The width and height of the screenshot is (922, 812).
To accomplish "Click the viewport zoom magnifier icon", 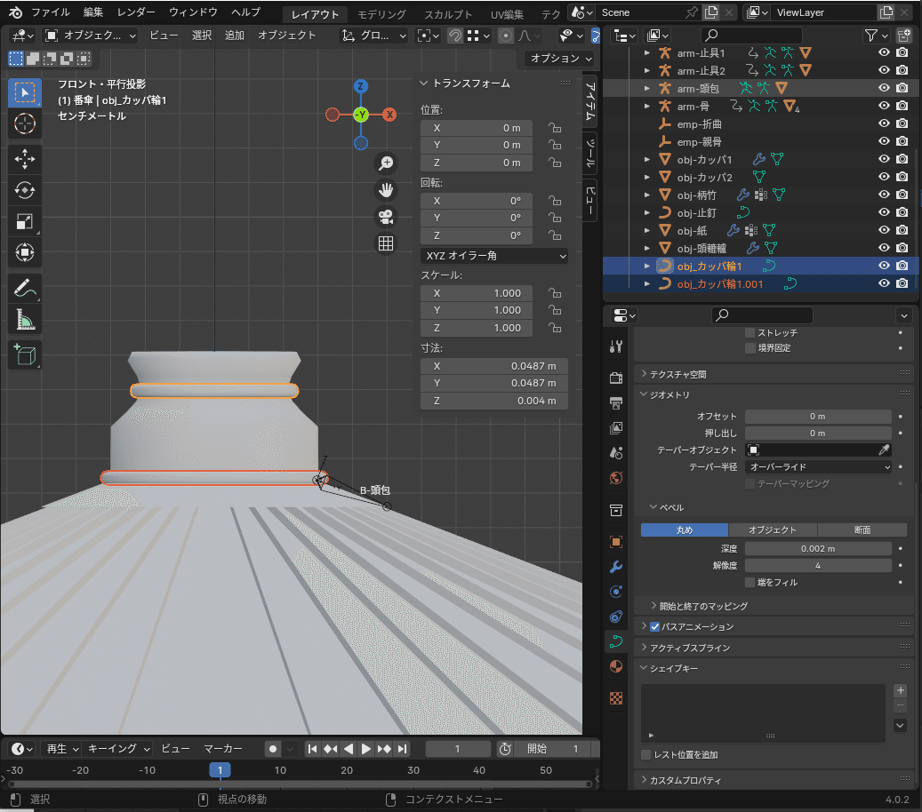I will (x=386, y=163).
